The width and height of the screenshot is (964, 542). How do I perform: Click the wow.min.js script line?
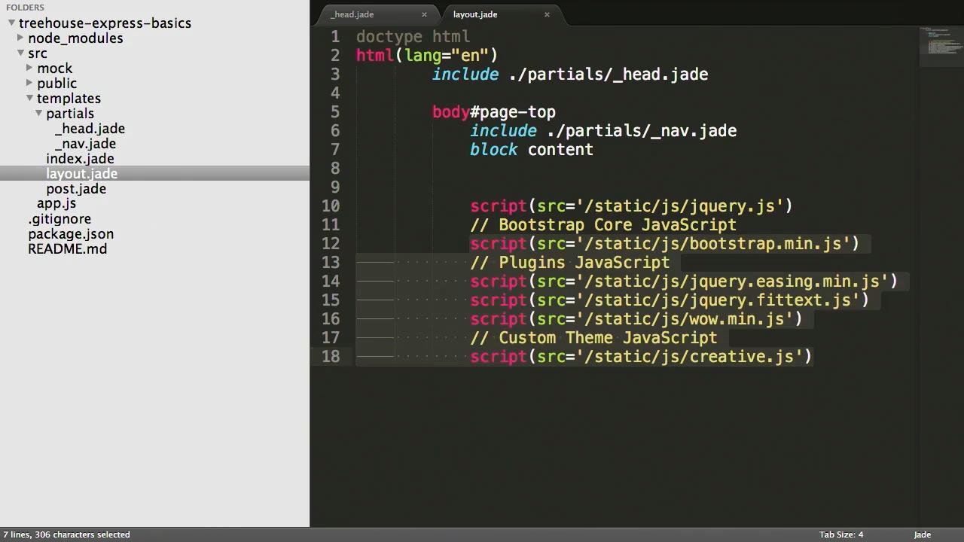coord(636,319)
